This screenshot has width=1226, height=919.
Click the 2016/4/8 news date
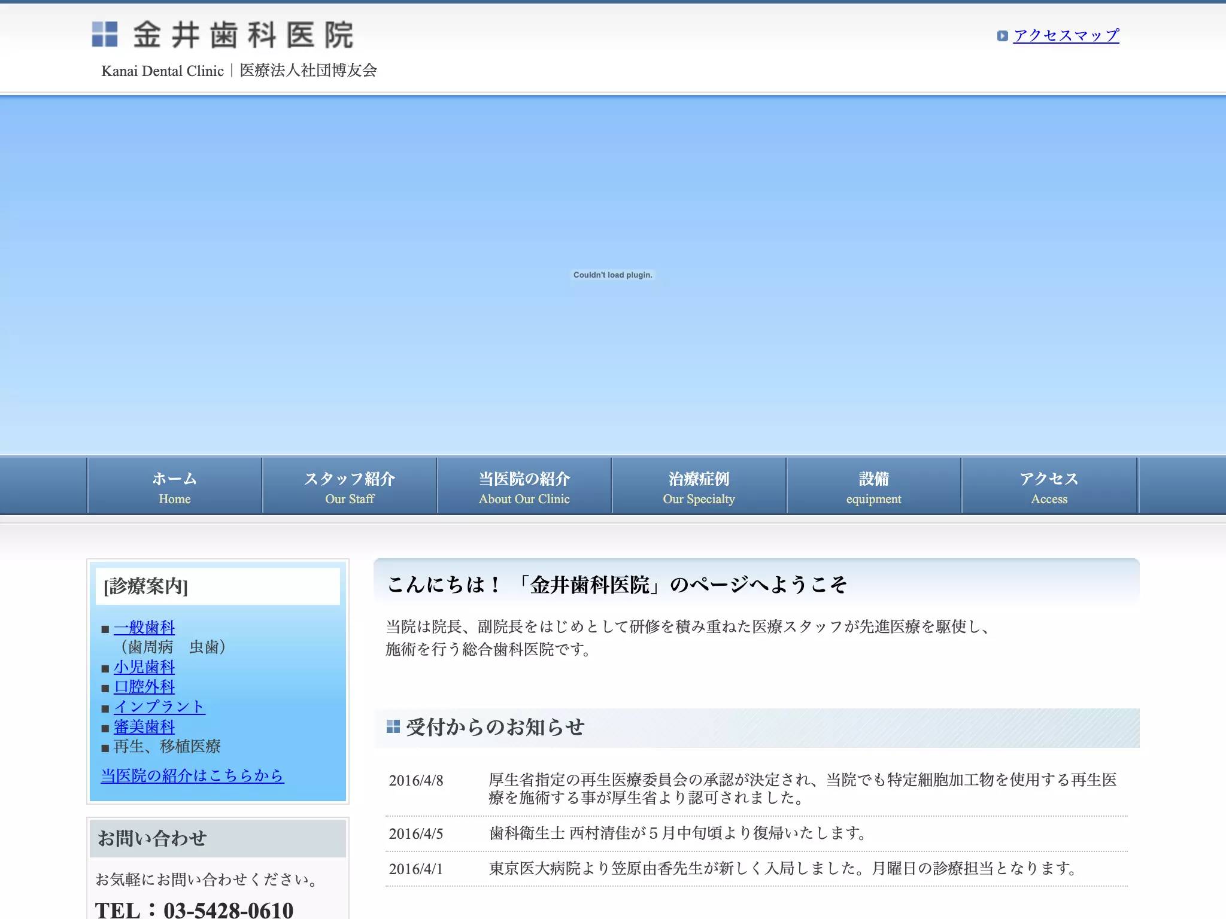pyautogui.click(x=416, y=780)
